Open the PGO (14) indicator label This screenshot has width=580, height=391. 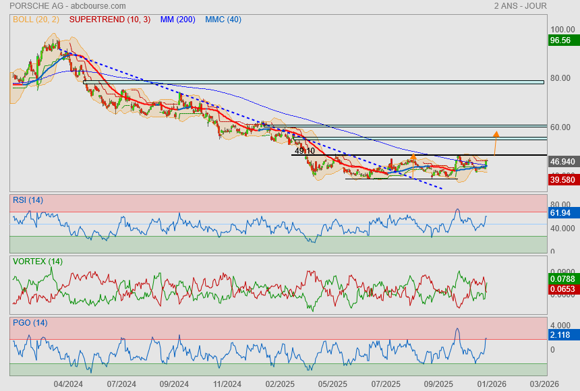30,323
